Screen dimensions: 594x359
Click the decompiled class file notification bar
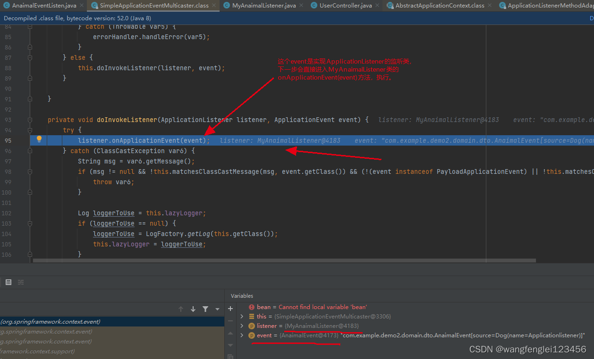point(297,18)
